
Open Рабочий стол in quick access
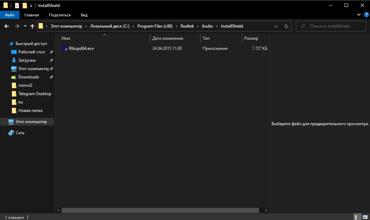pos(32,52)
